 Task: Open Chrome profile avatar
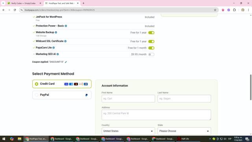[243, 10]
